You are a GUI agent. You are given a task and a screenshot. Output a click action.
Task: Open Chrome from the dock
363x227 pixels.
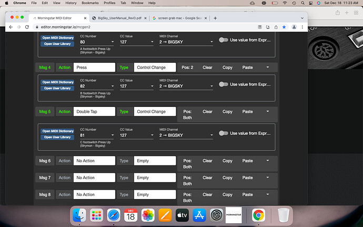click(258, 215)
